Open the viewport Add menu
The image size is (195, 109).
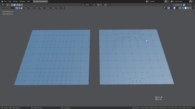coord(37,8)
